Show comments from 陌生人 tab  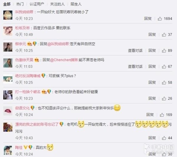click(x=76, y=4)
